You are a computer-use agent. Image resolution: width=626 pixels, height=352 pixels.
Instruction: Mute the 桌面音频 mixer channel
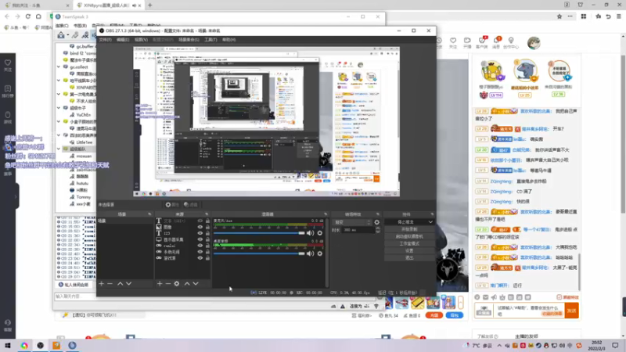point(310,253)
